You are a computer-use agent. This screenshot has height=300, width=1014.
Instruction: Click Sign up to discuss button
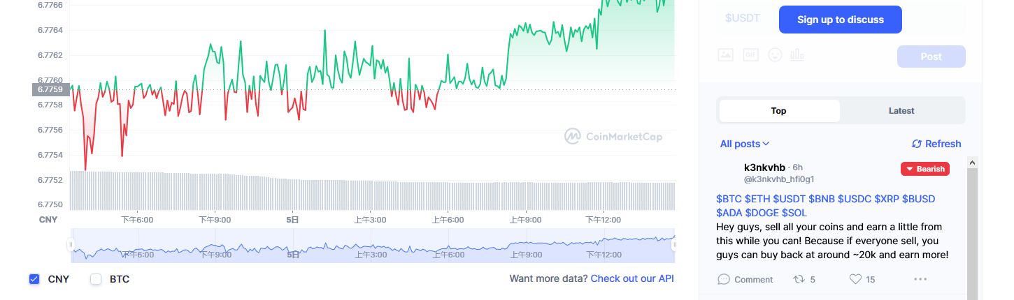(840, 20)
